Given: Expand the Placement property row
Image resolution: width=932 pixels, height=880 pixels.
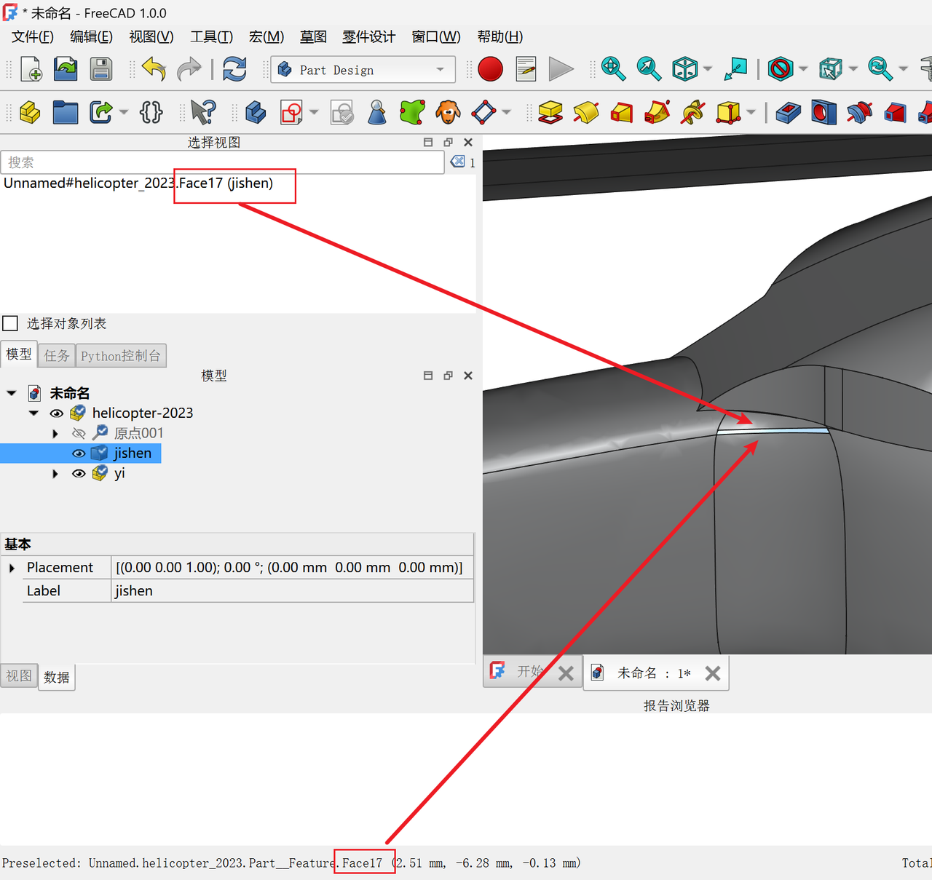Looking at the screenshot, I should click(x=12, y=568).
